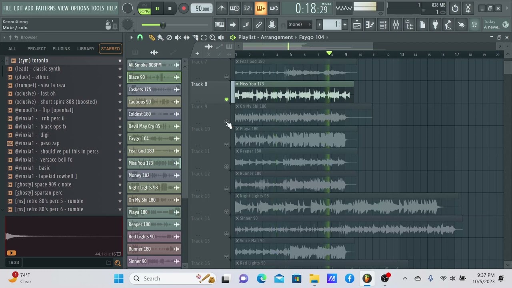This screenshot has height=288, width=512.
Task: Open the Miss You 173 clip menu
Action: (237, 84)
